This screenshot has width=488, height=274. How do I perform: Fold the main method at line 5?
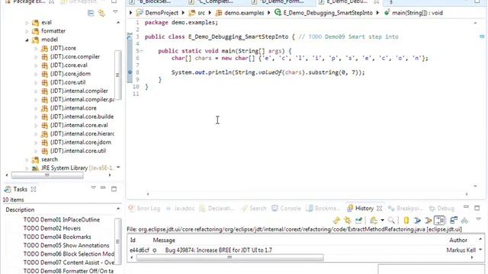click(x=142, y=51)
